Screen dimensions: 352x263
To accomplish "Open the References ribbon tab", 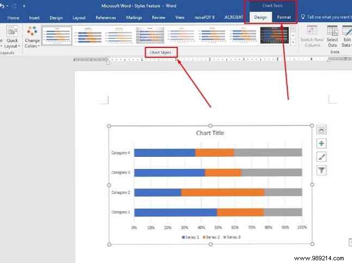I will pyautogui.click(x=106, y=18).
